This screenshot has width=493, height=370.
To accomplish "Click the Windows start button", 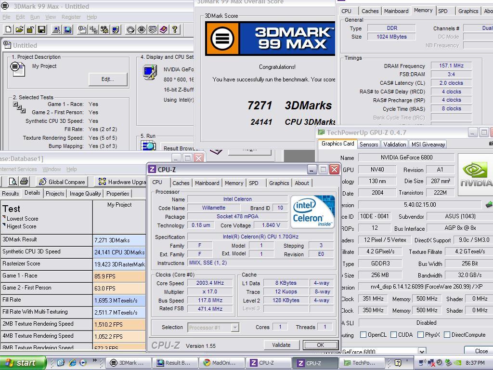I will click(x=22, y=363).
